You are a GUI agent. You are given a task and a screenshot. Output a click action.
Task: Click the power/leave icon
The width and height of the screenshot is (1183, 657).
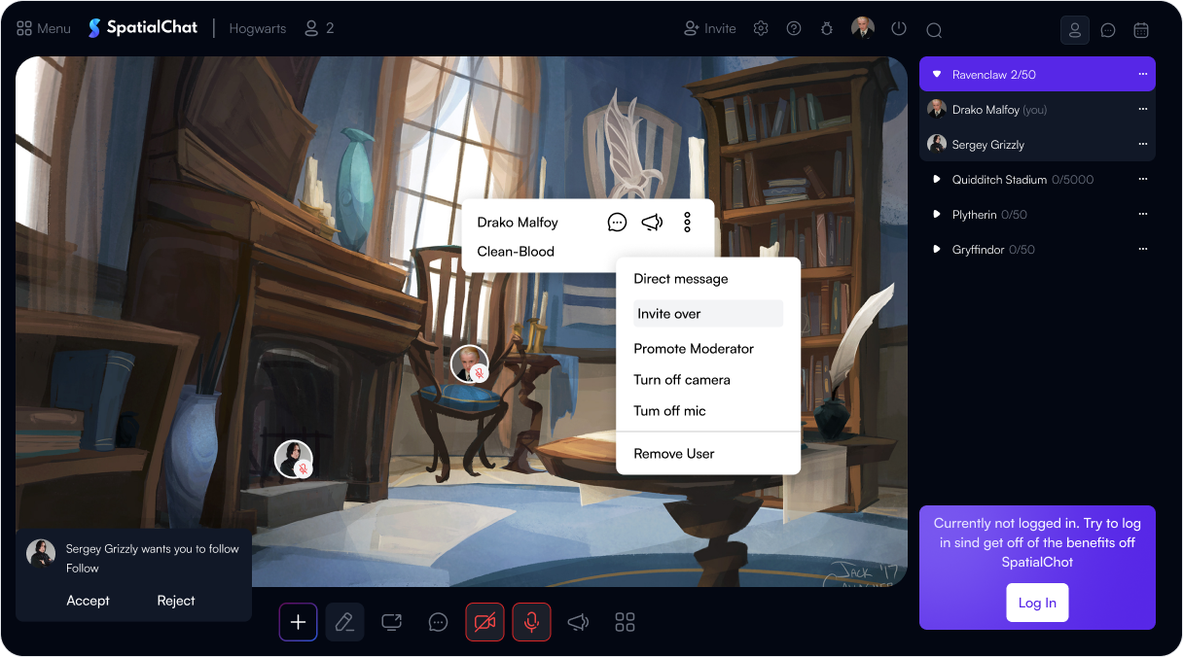pos(899,28)
